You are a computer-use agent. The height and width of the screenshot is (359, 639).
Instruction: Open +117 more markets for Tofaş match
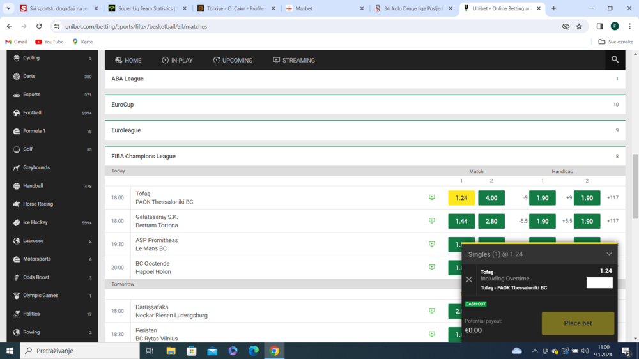[613, 198]
